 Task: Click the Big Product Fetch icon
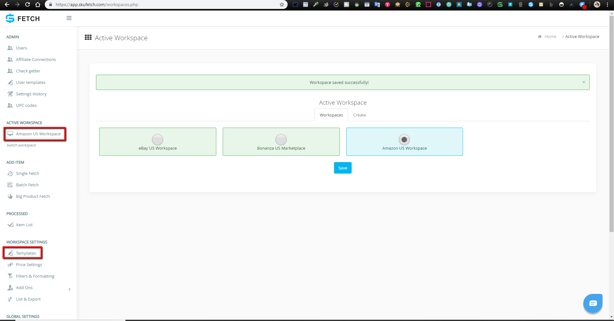coord(10,196)
